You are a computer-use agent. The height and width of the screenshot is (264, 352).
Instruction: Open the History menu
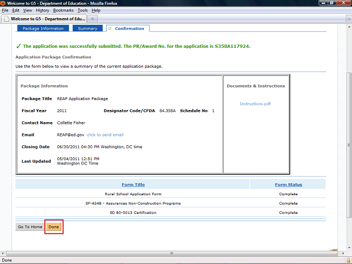[42, 10]
